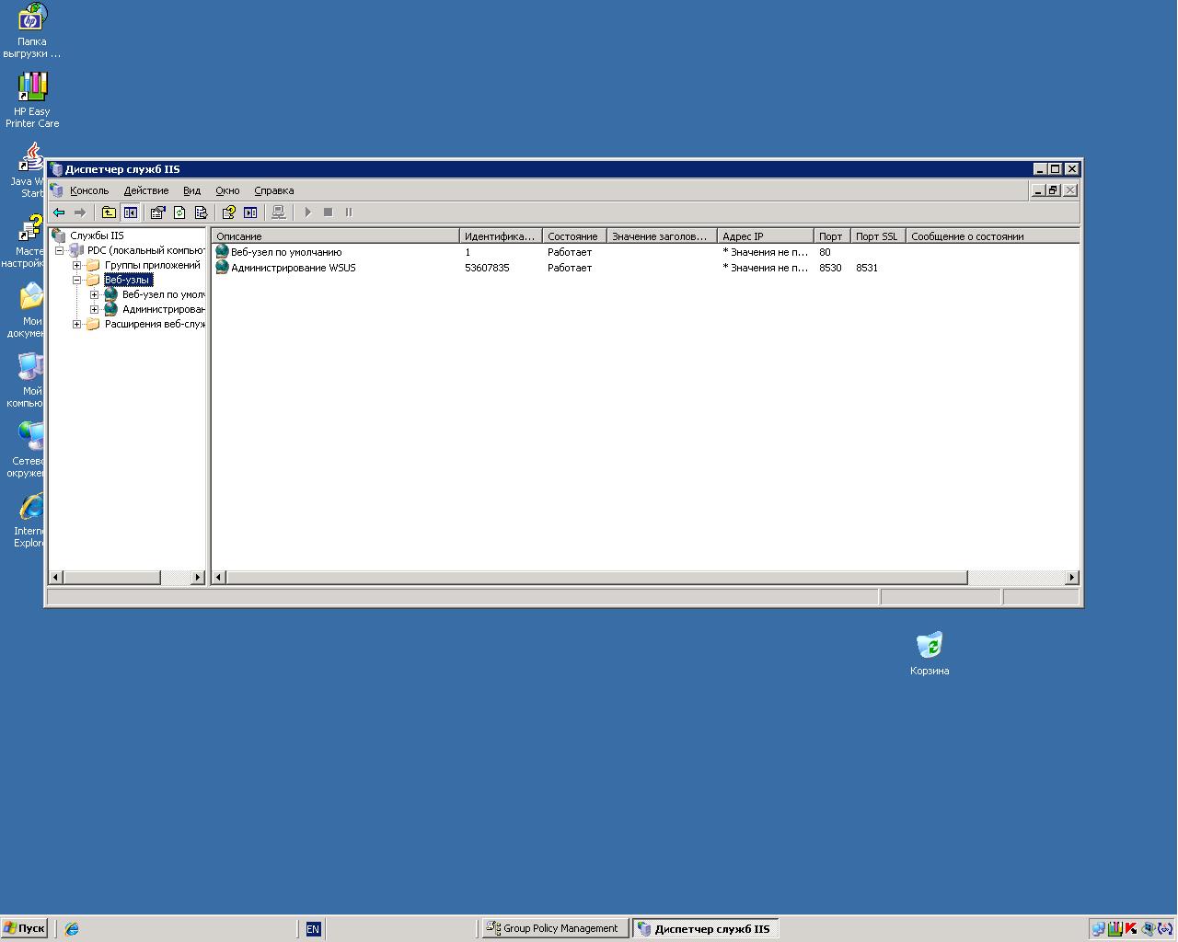Image resolution: width=1178 pixels, height=942 pixels.
Task: Click SSL port 8531 cell
Action: (867, 268)
